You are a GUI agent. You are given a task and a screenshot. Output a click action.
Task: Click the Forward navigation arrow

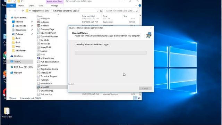click(15, 11)
